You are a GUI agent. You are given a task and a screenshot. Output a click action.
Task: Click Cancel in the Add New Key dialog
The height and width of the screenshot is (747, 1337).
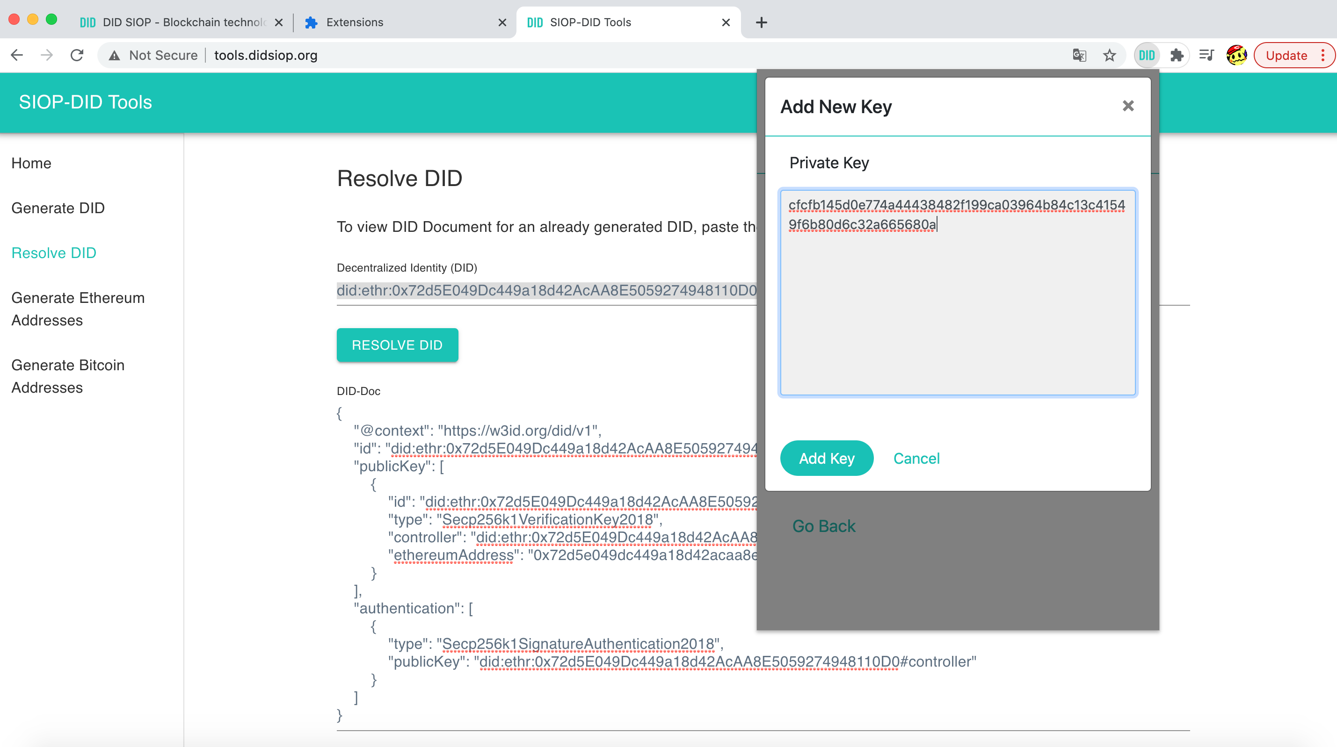tap(916, 458)
